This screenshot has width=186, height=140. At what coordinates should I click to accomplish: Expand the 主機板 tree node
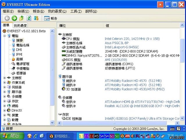click(5, 78)
